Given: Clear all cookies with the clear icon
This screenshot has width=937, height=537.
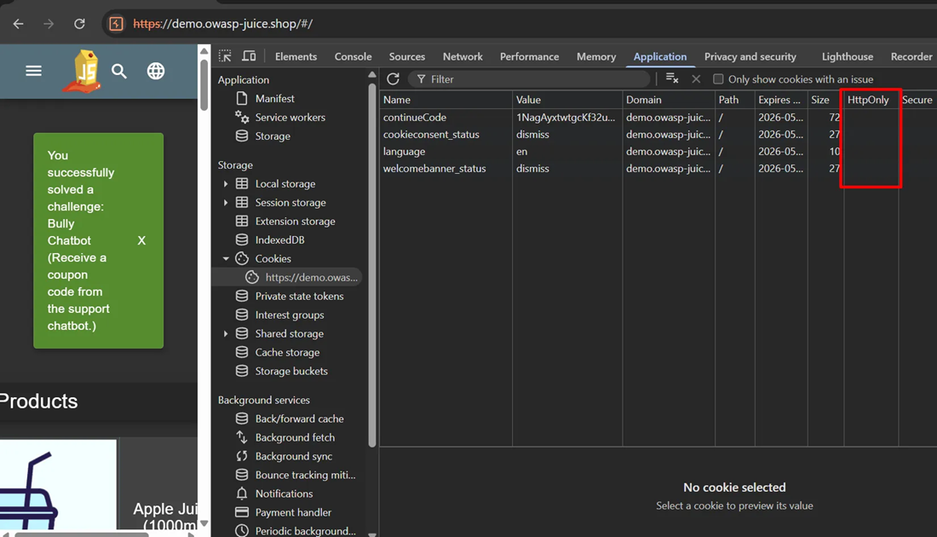Looking at the screenshot, I should 672,79.
